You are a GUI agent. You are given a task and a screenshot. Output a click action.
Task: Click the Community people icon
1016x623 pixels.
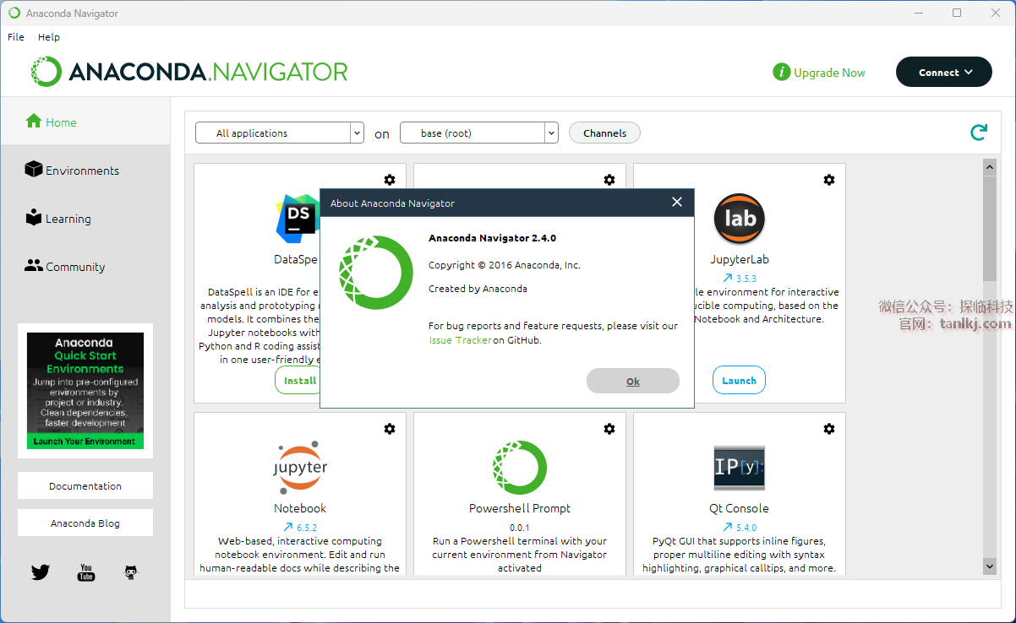[34, 265]
